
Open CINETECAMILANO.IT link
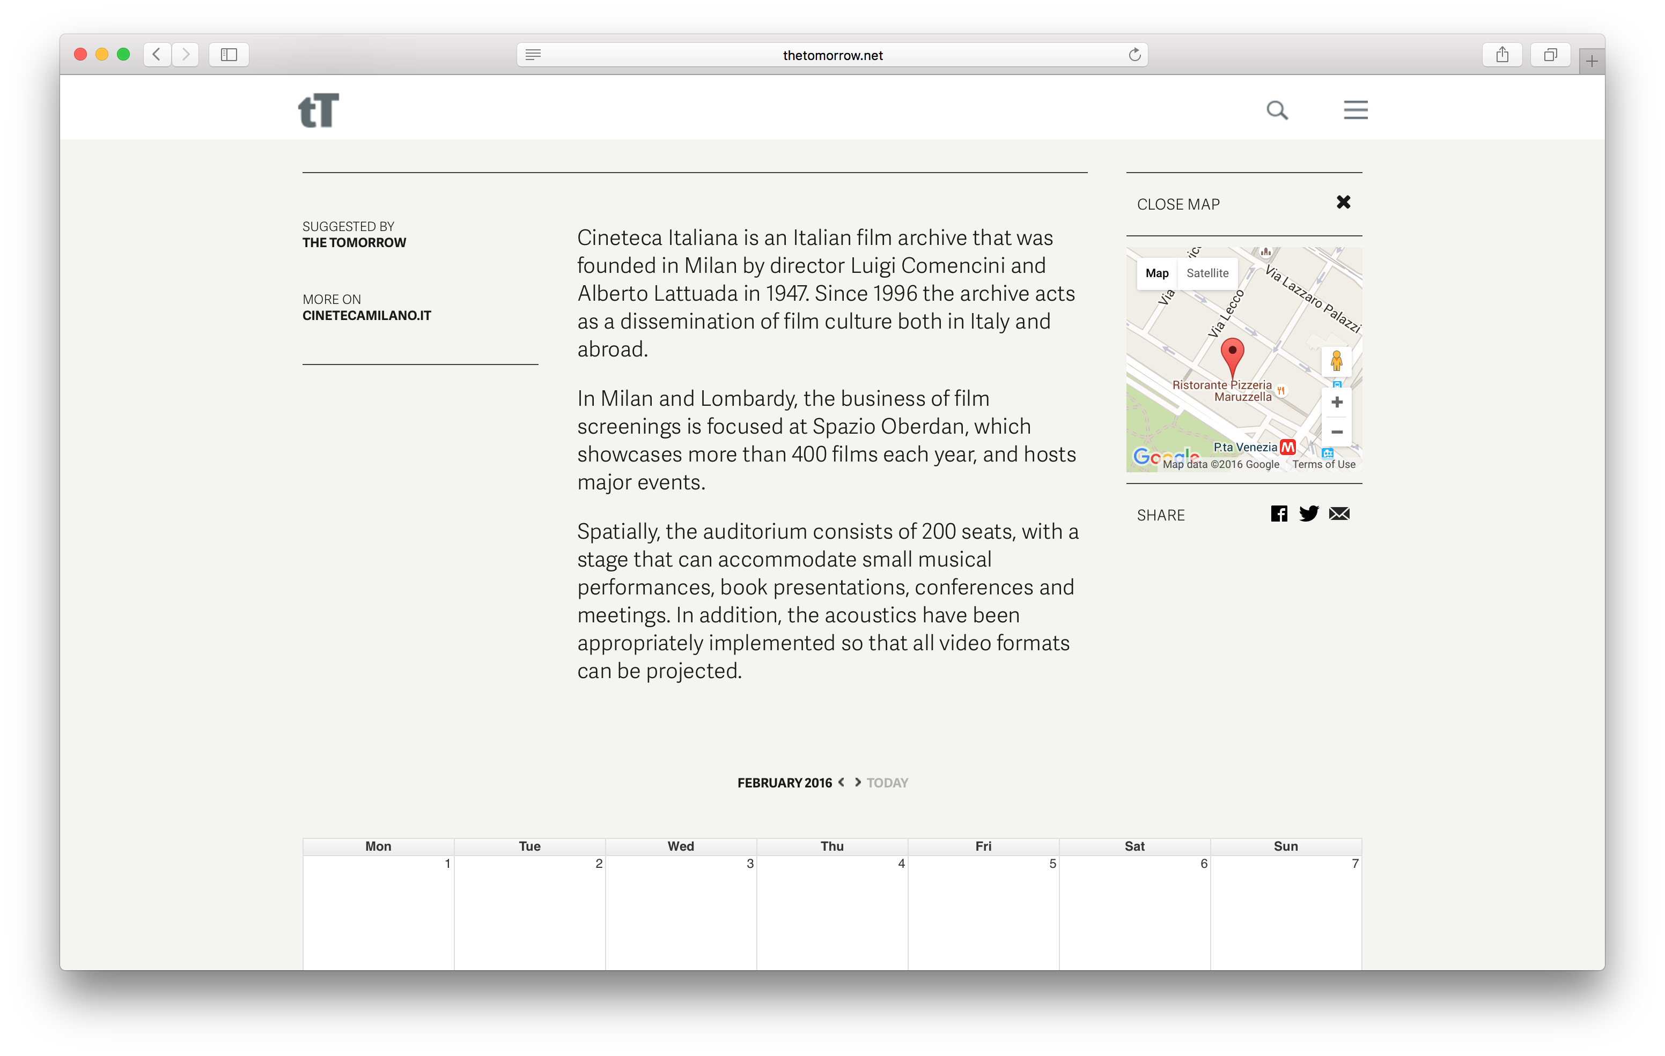click(366, 316)
